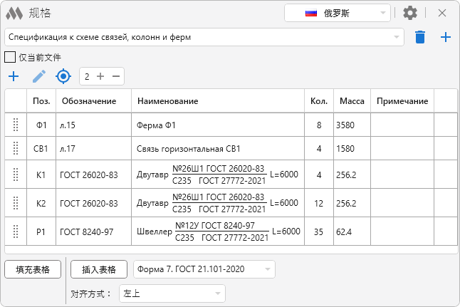
Task: Enable the 仅当前文件 checkbox
Action: click(10, 57)
